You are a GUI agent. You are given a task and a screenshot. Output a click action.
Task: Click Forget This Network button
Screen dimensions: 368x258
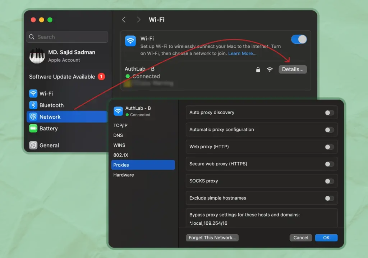point(212,238)
